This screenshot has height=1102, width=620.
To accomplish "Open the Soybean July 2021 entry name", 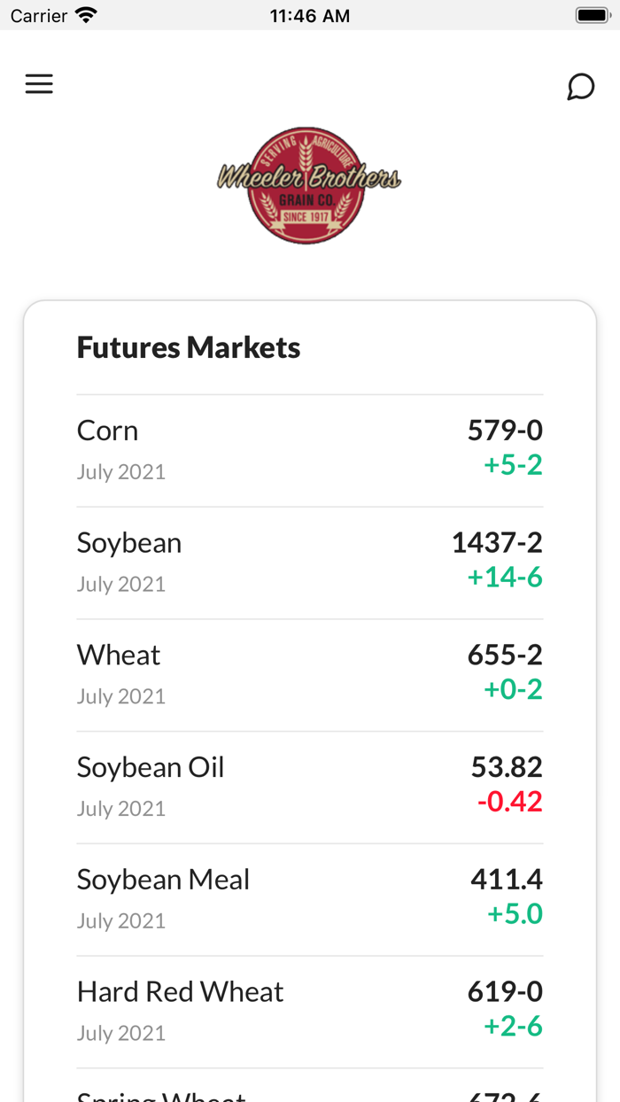I will (x=129, y=543).
